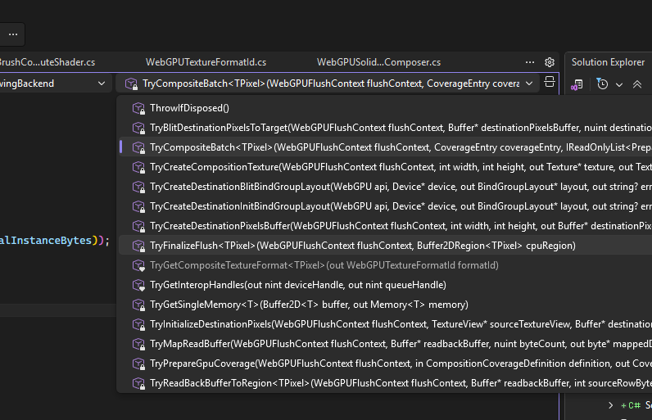Screen dimensions: 652x420
Task: Click the method icon beside ThrowIfDisposed()
Action: (x=138, y=108)
